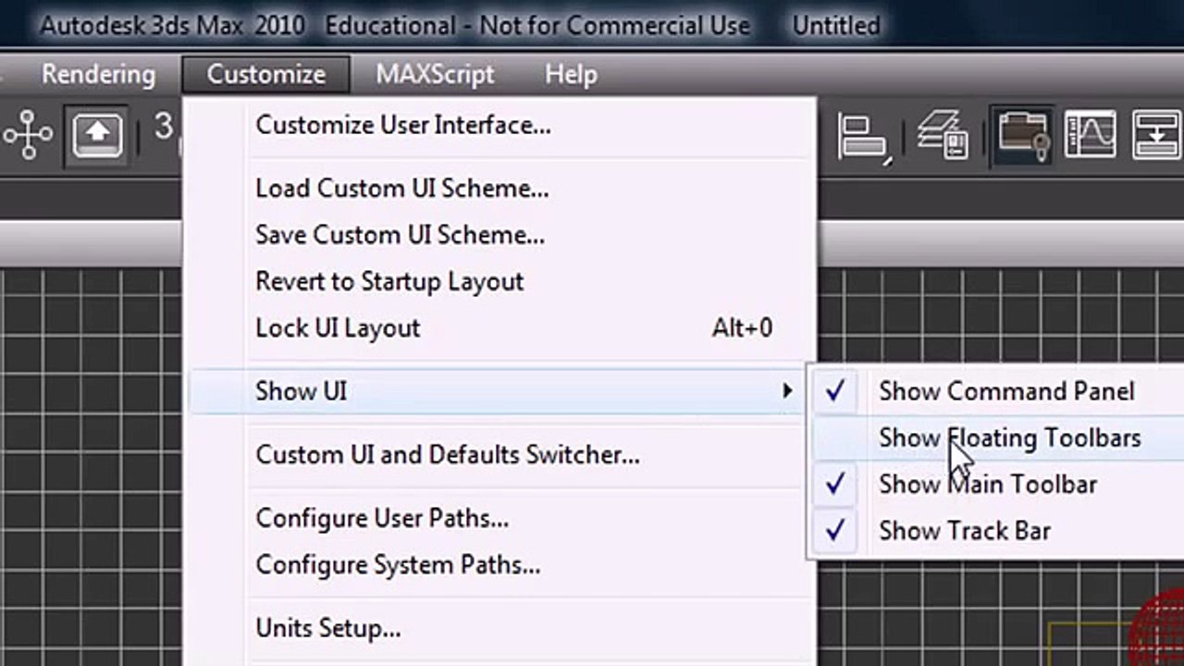Viewport: 1184px width, 666px height.
Task: Select Load Custom UI Scheme...
Action: (501, 189)
